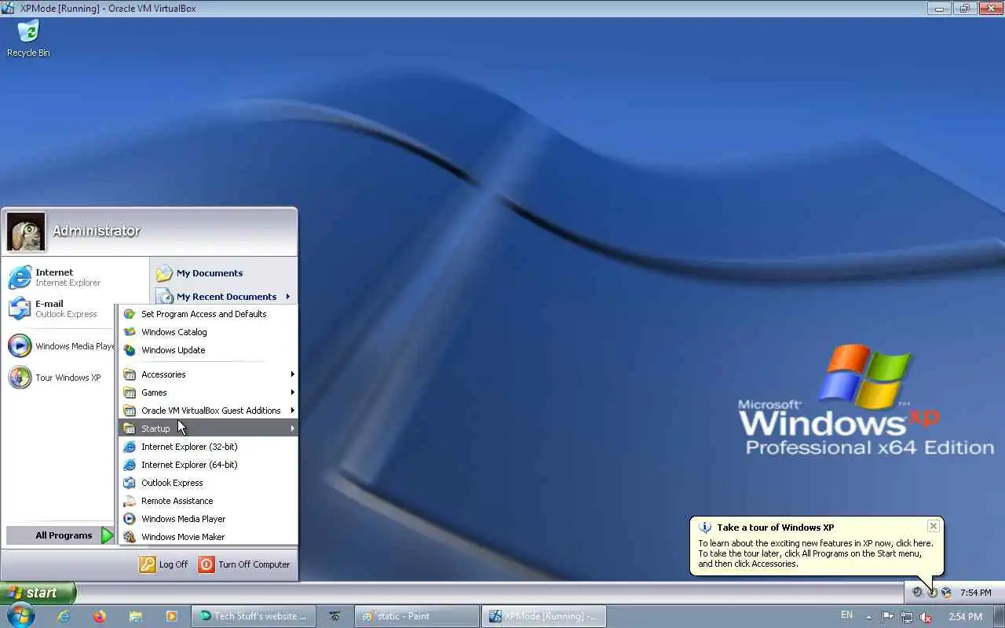Click Turn Off Computer button
This screenshot has width=1005, height=628.
244,564
